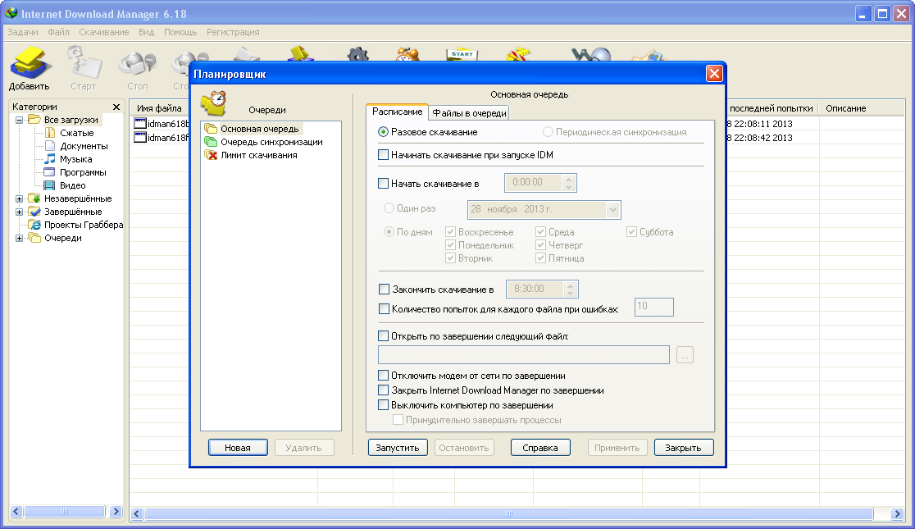Enable Количество попыток для каждого файла checkbox
This screenshot has width=915, height=529.
[x=384, y=309]
